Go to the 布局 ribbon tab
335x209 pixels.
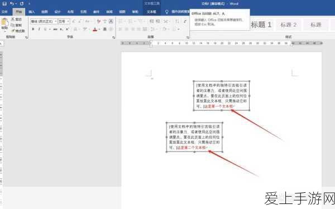tap(70, 12)
